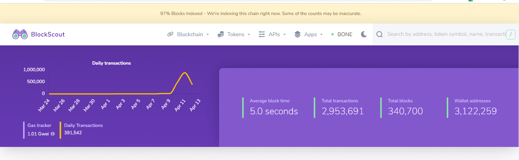Click the Total transactions 2,953,691 stat

(x=343, y=107)
